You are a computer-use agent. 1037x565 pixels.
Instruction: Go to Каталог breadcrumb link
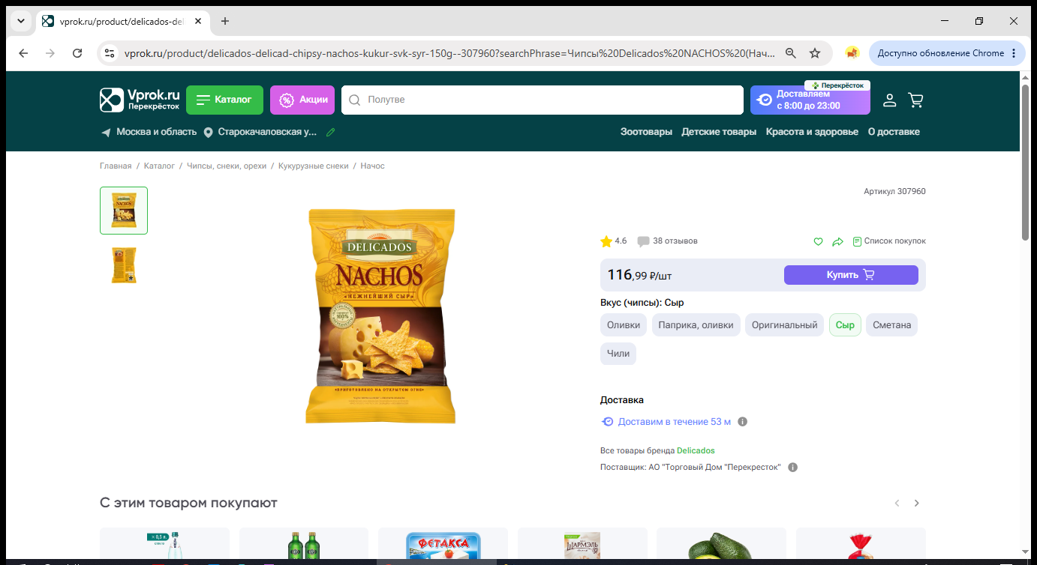click(x=159, y=166)
